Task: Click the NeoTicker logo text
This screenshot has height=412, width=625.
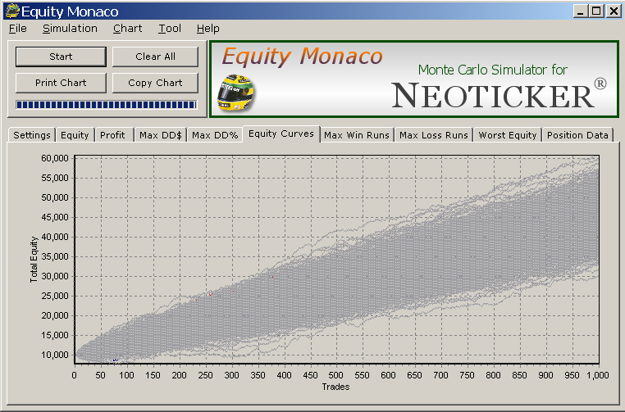Action: (x=498, y=95)
